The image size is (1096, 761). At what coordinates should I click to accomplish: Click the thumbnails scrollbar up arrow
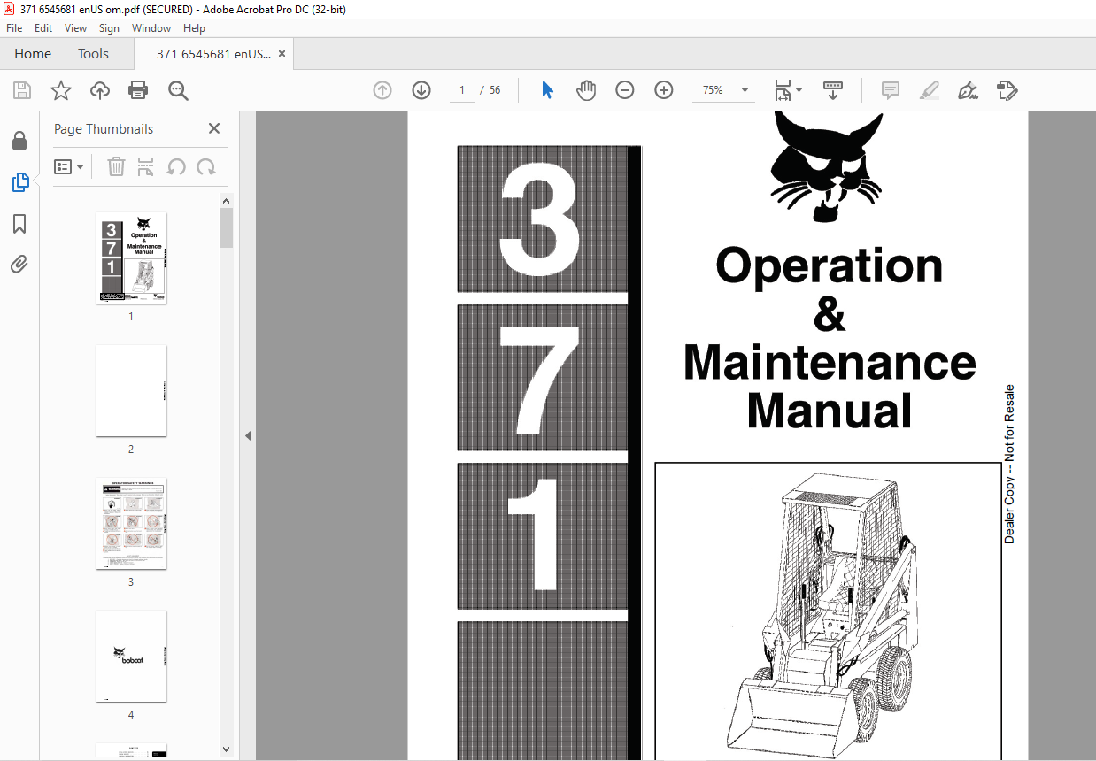pyautogui.click(x=227, y=201)
